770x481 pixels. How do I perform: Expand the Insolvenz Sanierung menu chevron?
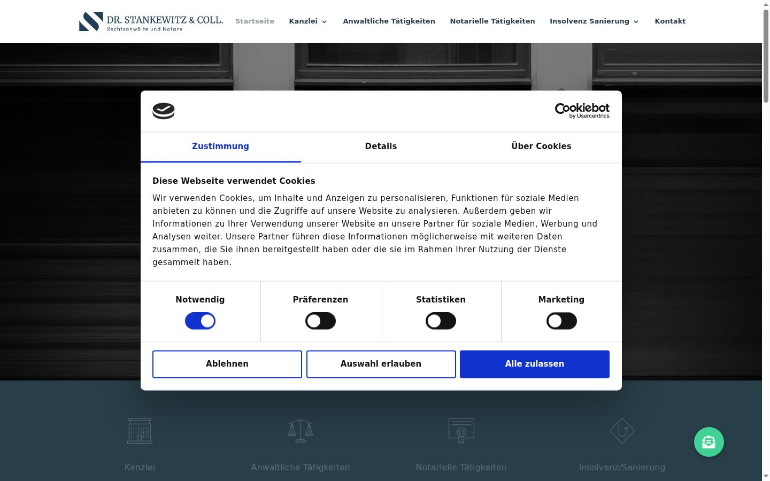(x=636, y=22)
